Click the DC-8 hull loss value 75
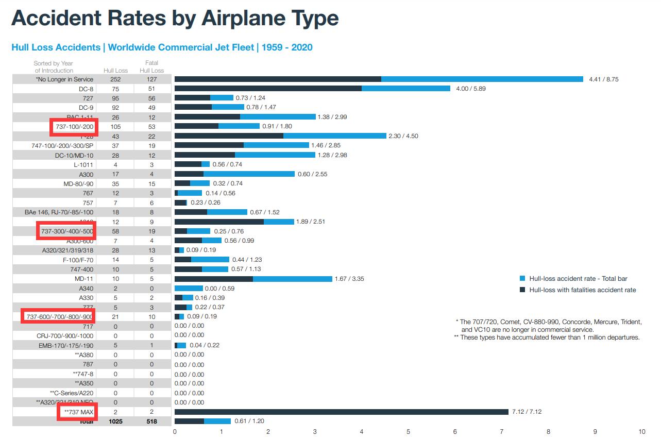The width and height of the screenshot is (661, 439). point(115,89)
